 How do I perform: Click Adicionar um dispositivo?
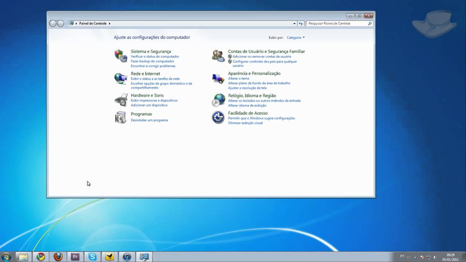(x=149, y=105)
